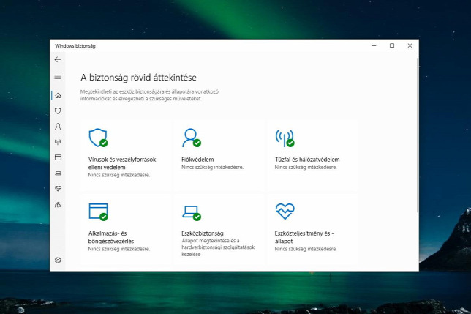Viewport: 471px width, 314px height.
Task: Click the heading A biztonság rövid áttekintése
Action: point(138,78)
